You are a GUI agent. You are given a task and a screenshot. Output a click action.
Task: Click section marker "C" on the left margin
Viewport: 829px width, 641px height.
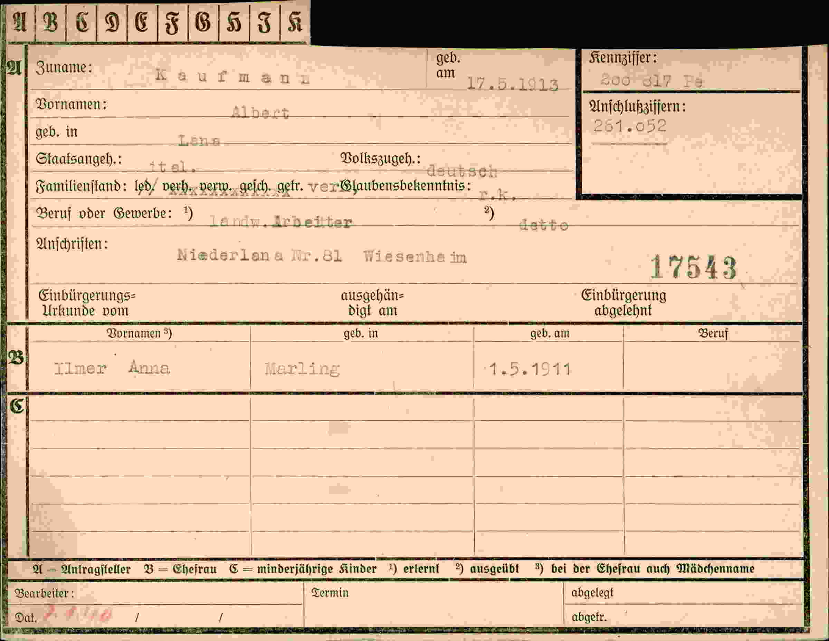pyautogui.click(x=17, y=406)
